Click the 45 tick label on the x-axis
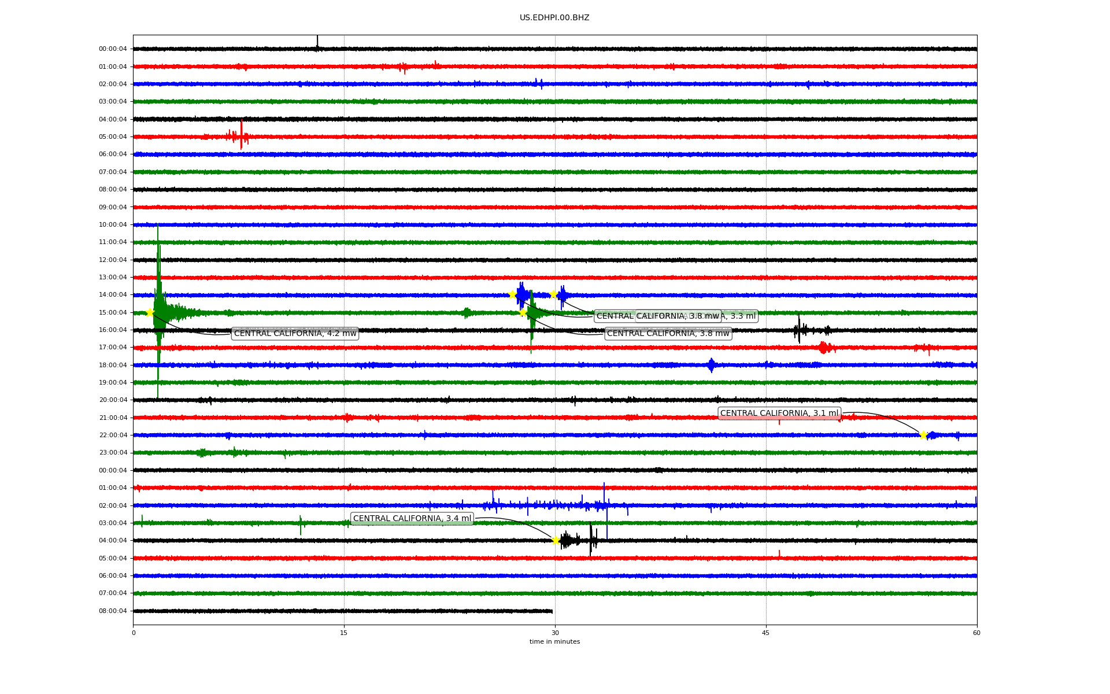The image size is (1110, 694). (766, 633)
